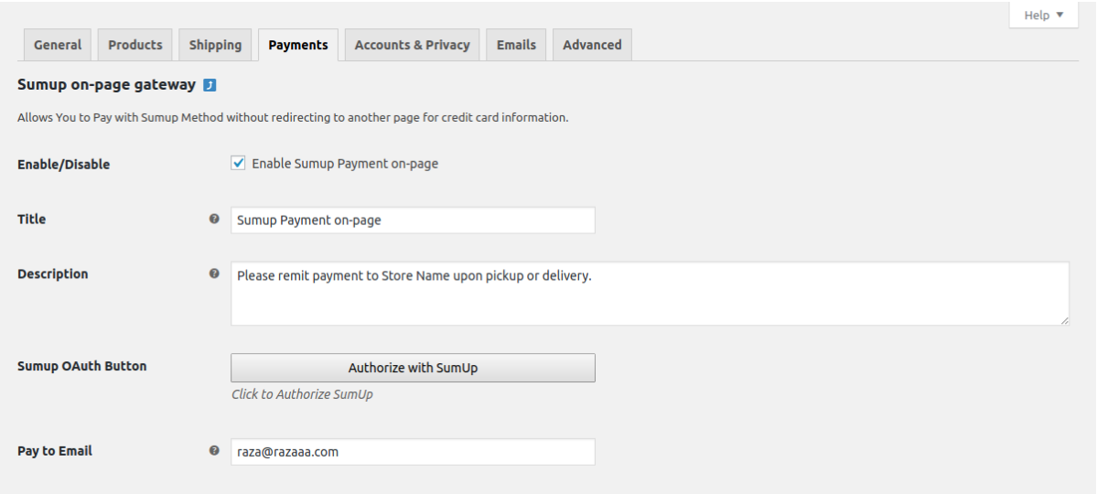Select the Payments tab

298,45
